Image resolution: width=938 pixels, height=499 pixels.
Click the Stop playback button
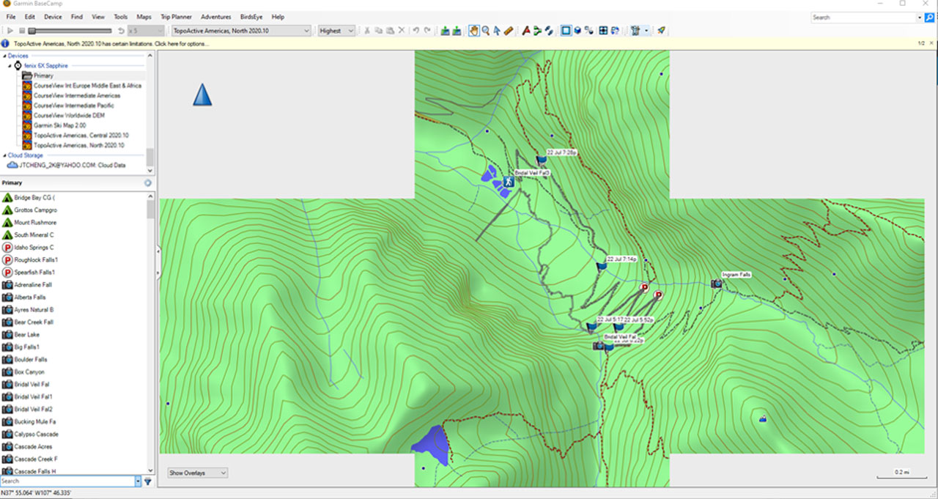[x=22, y=31]
